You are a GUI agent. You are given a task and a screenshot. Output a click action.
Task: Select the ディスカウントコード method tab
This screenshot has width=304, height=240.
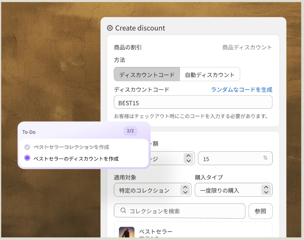(147, 74)
